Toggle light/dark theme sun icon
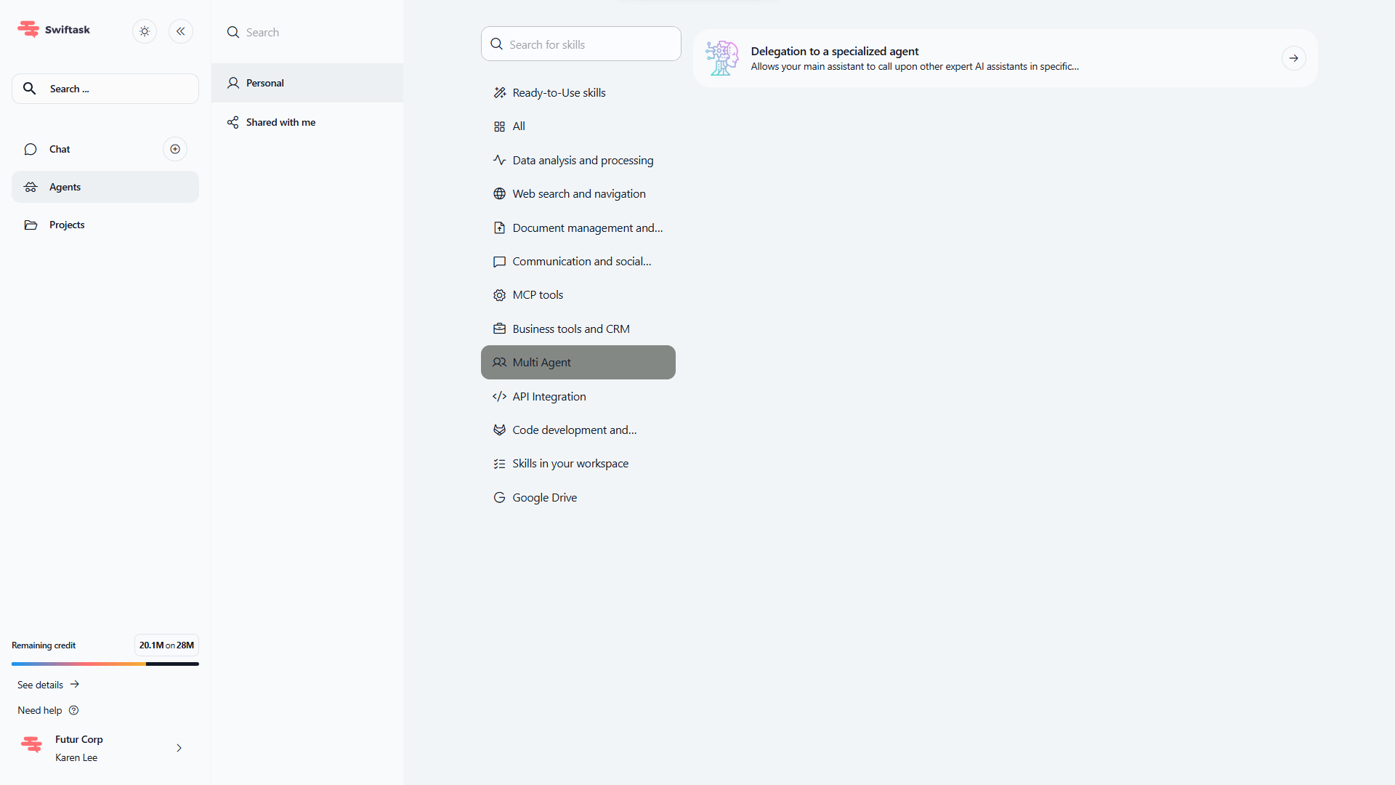The image size is (1395, 785). (x=145, y=31)
